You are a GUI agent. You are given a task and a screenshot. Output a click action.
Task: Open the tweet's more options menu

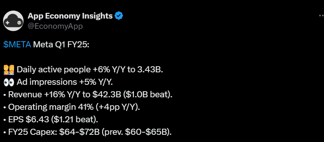[321, 16]
